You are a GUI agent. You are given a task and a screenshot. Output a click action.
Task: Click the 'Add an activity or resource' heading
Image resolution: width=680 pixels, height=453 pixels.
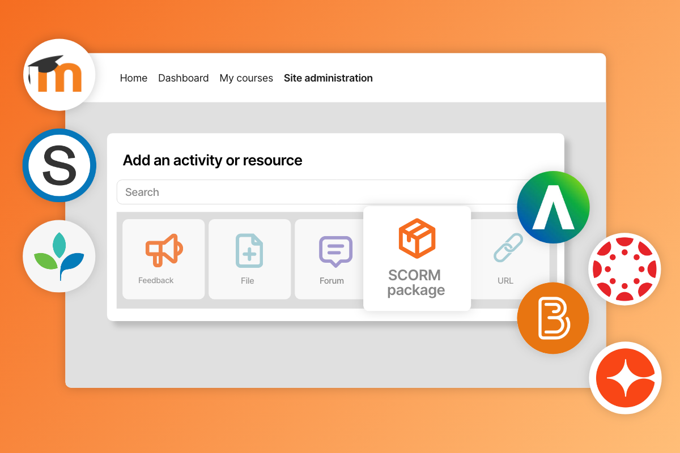[x=212, y=161]
